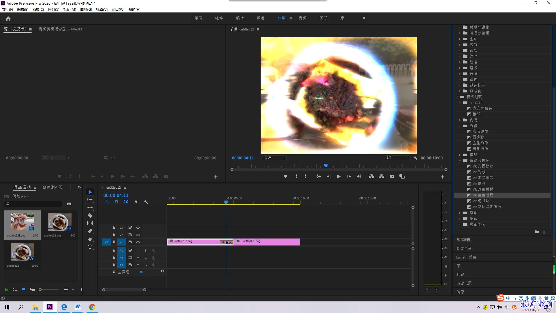The image size is (556, 313).
Task: Mute audio track A3
Action: 138,265
